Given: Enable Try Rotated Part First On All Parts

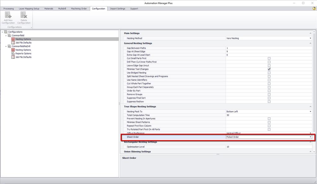Looking at the screenshot, I should point(269,130).
